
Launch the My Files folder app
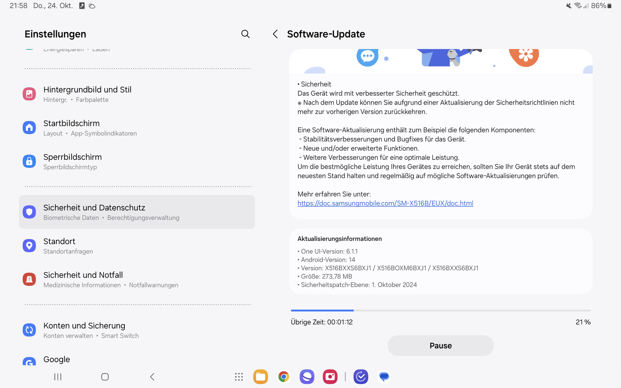(x=260, y=377)
